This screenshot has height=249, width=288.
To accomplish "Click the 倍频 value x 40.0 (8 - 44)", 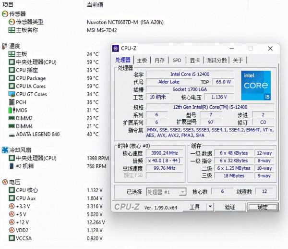I will (x=165, y=161).
